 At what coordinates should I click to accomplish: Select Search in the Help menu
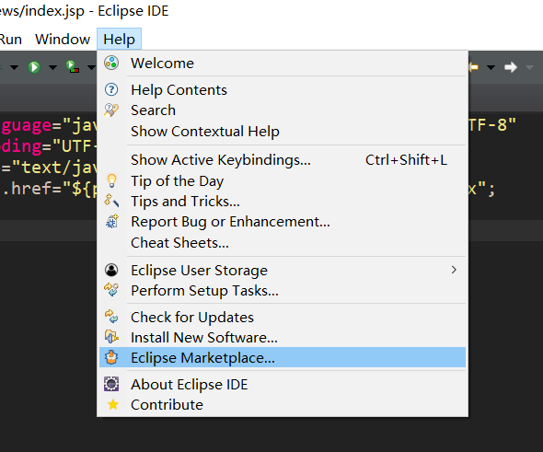[x=283, y=110]
